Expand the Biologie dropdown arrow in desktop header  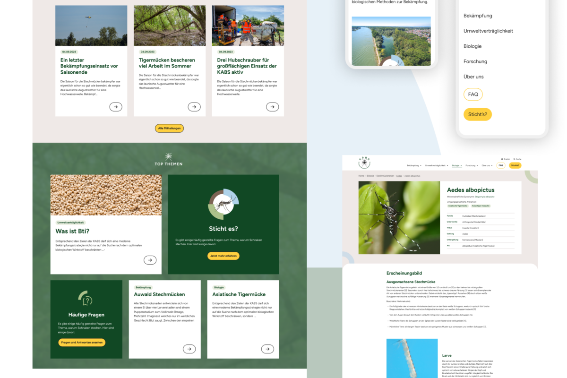462,166
